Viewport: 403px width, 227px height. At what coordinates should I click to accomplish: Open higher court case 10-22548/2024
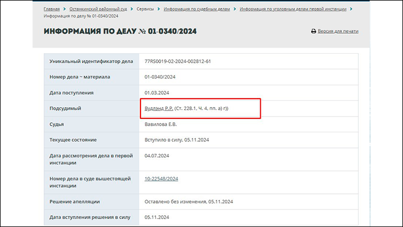(161, 179)
